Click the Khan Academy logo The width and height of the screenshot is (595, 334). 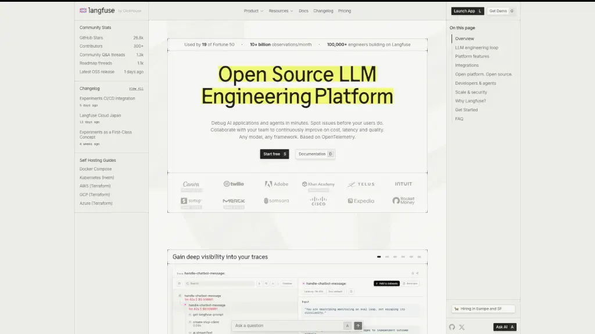click(318, 184)
